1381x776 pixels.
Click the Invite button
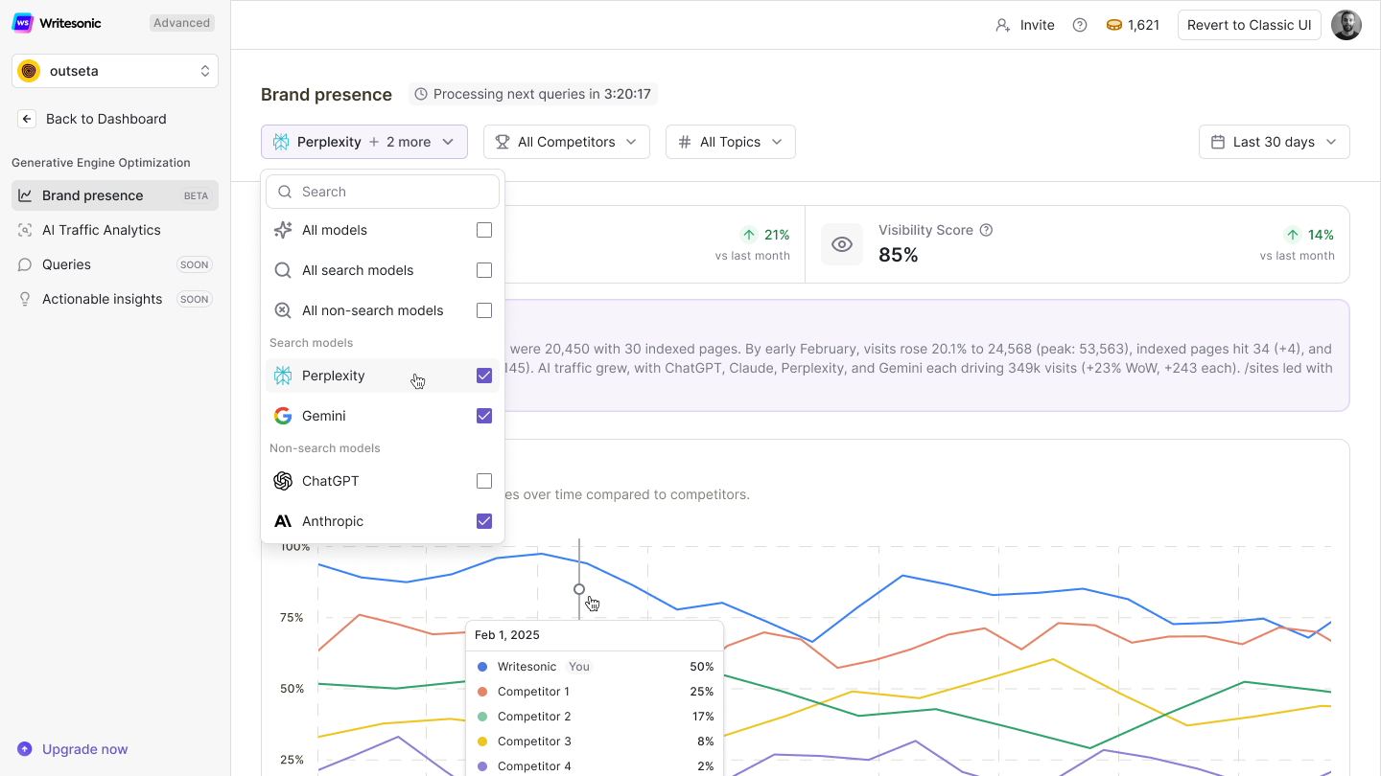[x=1025, y=25]
